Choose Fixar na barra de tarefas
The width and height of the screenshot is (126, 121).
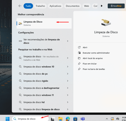point(94,69)
